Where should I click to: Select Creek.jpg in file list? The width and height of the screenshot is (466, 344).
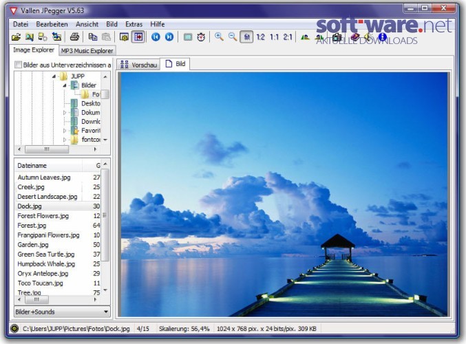31,187
